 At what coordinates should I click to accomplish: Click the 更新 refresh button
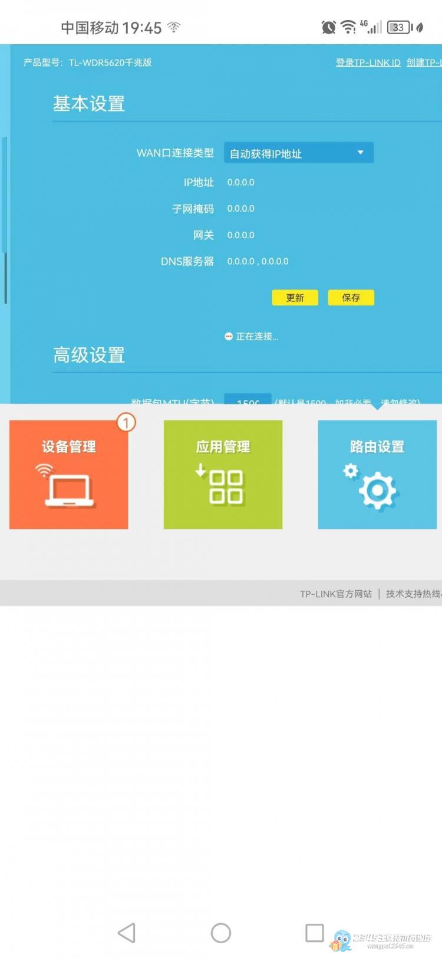coord(295,298)
